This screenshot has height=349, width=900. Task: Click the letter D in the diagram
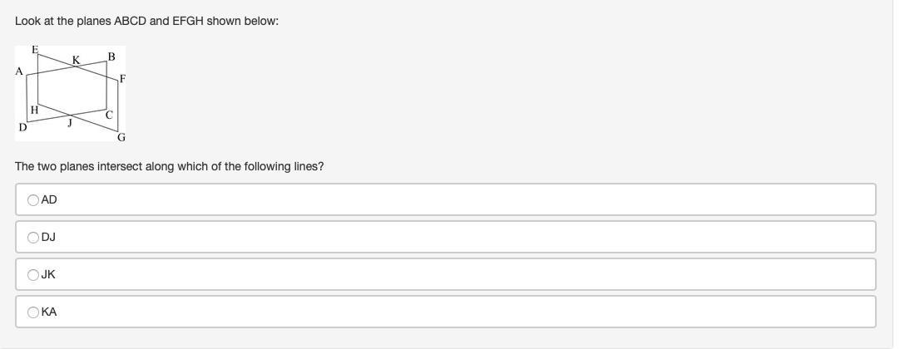(22, 127)
